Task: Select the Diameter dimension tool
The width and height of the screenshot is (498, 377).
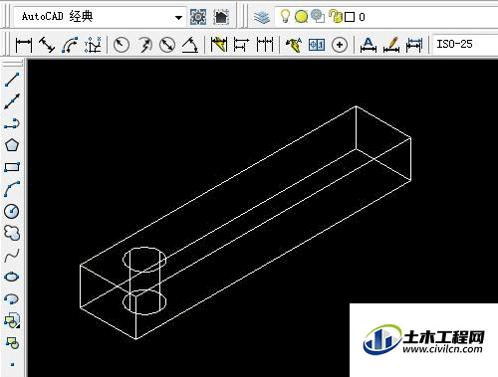Action: point(167,45)
